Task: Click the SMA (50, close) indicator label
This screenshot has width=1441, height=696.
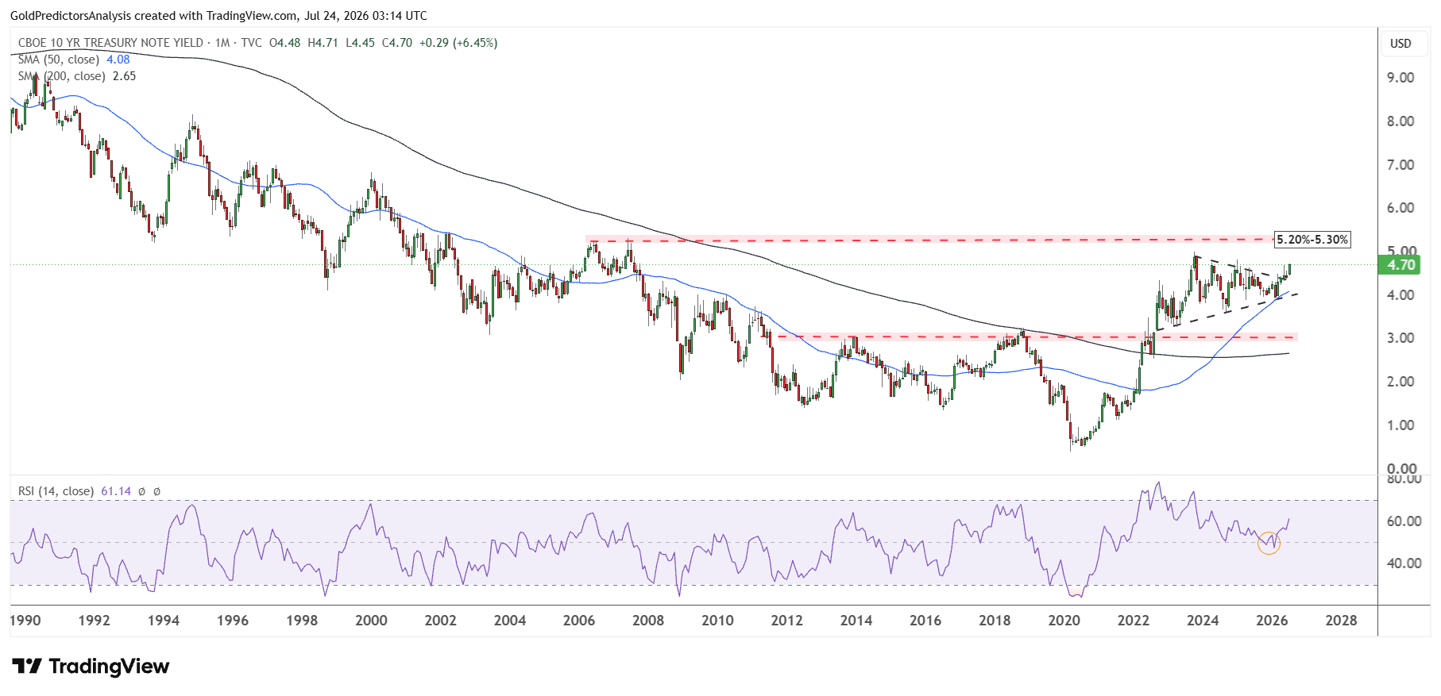Action: click(x=59, y=60)
